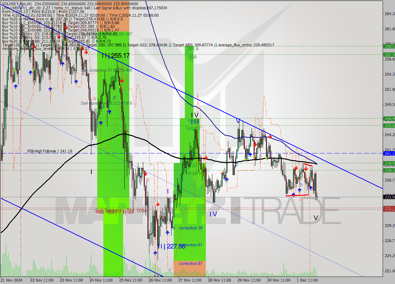Click the '22 Nov 11:00' time axis label
Screen dimensions: 395x284
(41, 280)
